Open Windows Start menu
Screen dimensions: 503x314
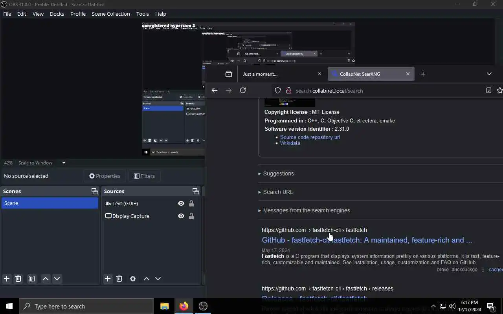9,306
